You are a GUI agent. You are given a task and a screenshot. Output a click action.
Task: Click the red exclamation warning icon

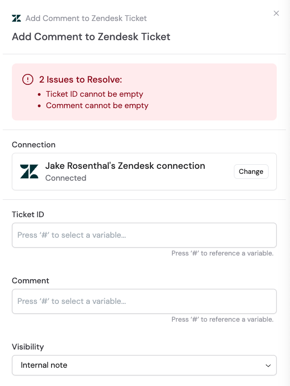27,79
